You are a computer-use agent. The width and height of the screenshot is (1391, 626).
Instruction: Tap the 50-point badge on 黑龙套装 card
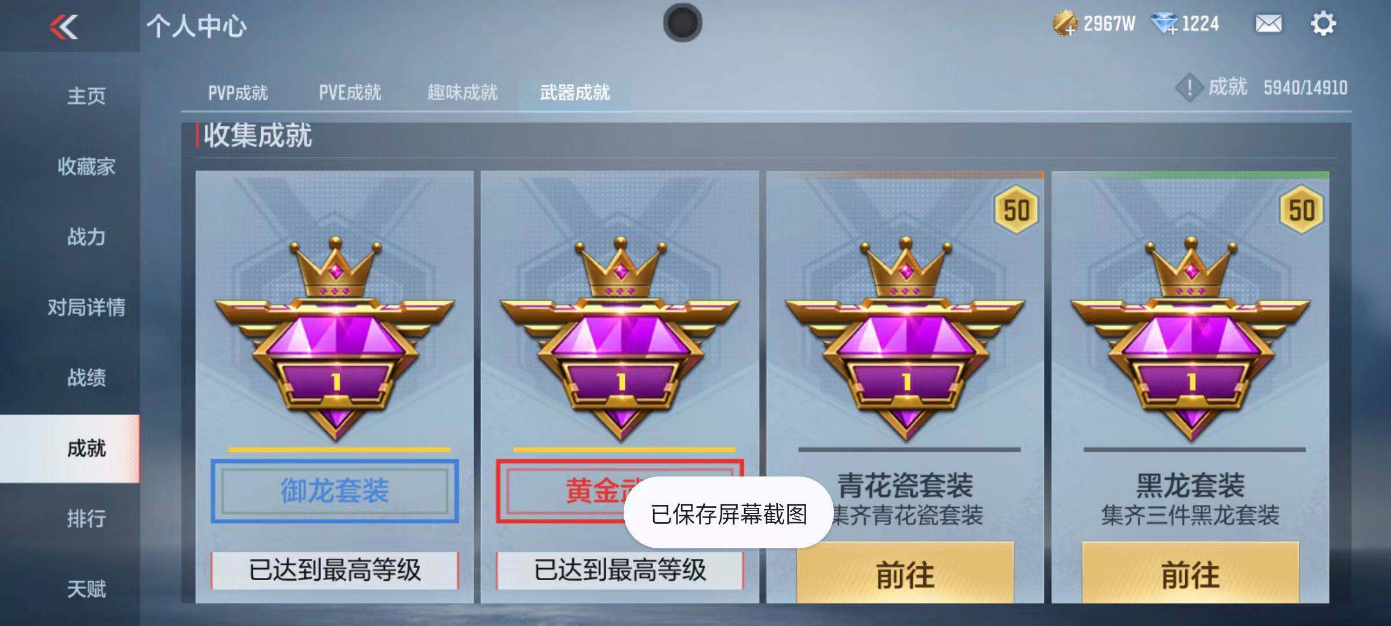pos(1301,209)
